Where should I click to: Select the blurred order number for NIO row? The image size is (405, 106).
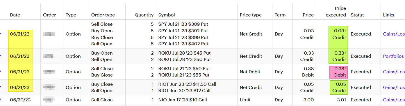pyautogui.click(x=48, y=100)
